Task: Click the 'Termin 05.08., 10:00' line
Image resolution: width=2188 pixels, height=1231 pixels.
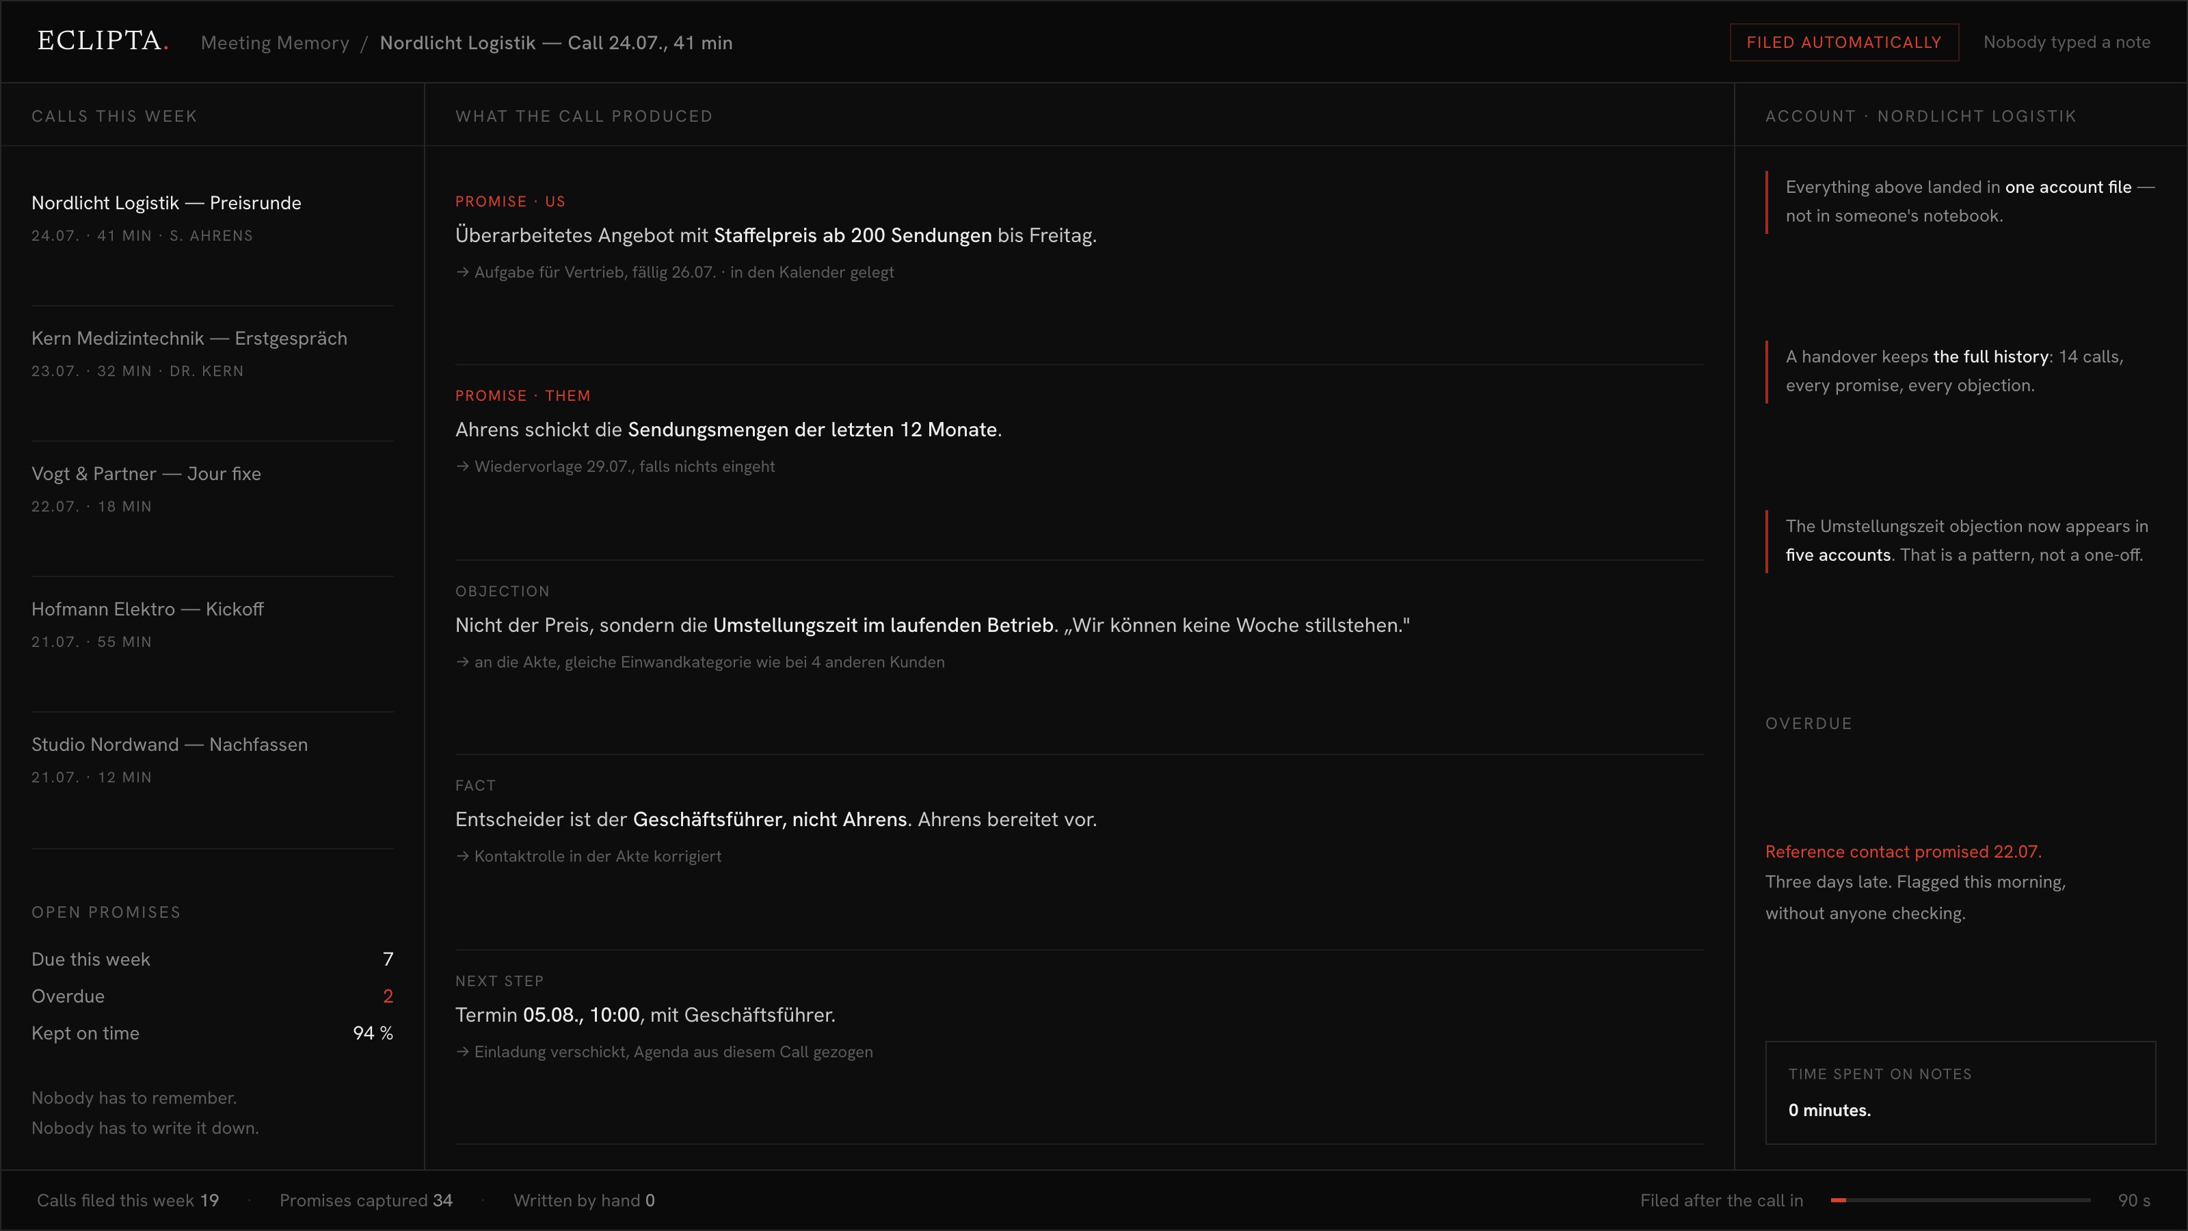Action: click(645, 1015)
